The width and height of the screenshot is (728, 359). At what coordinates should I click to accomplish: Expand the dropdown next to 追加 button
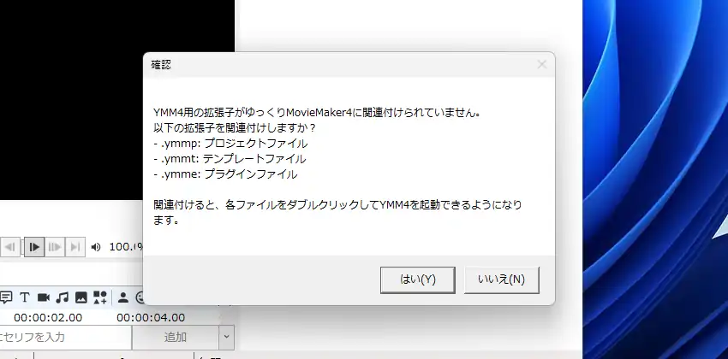click(x=227, y=337)
